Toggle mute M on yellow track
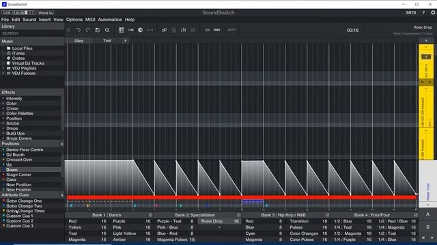The image size is (437, 245). coord(422,82)
